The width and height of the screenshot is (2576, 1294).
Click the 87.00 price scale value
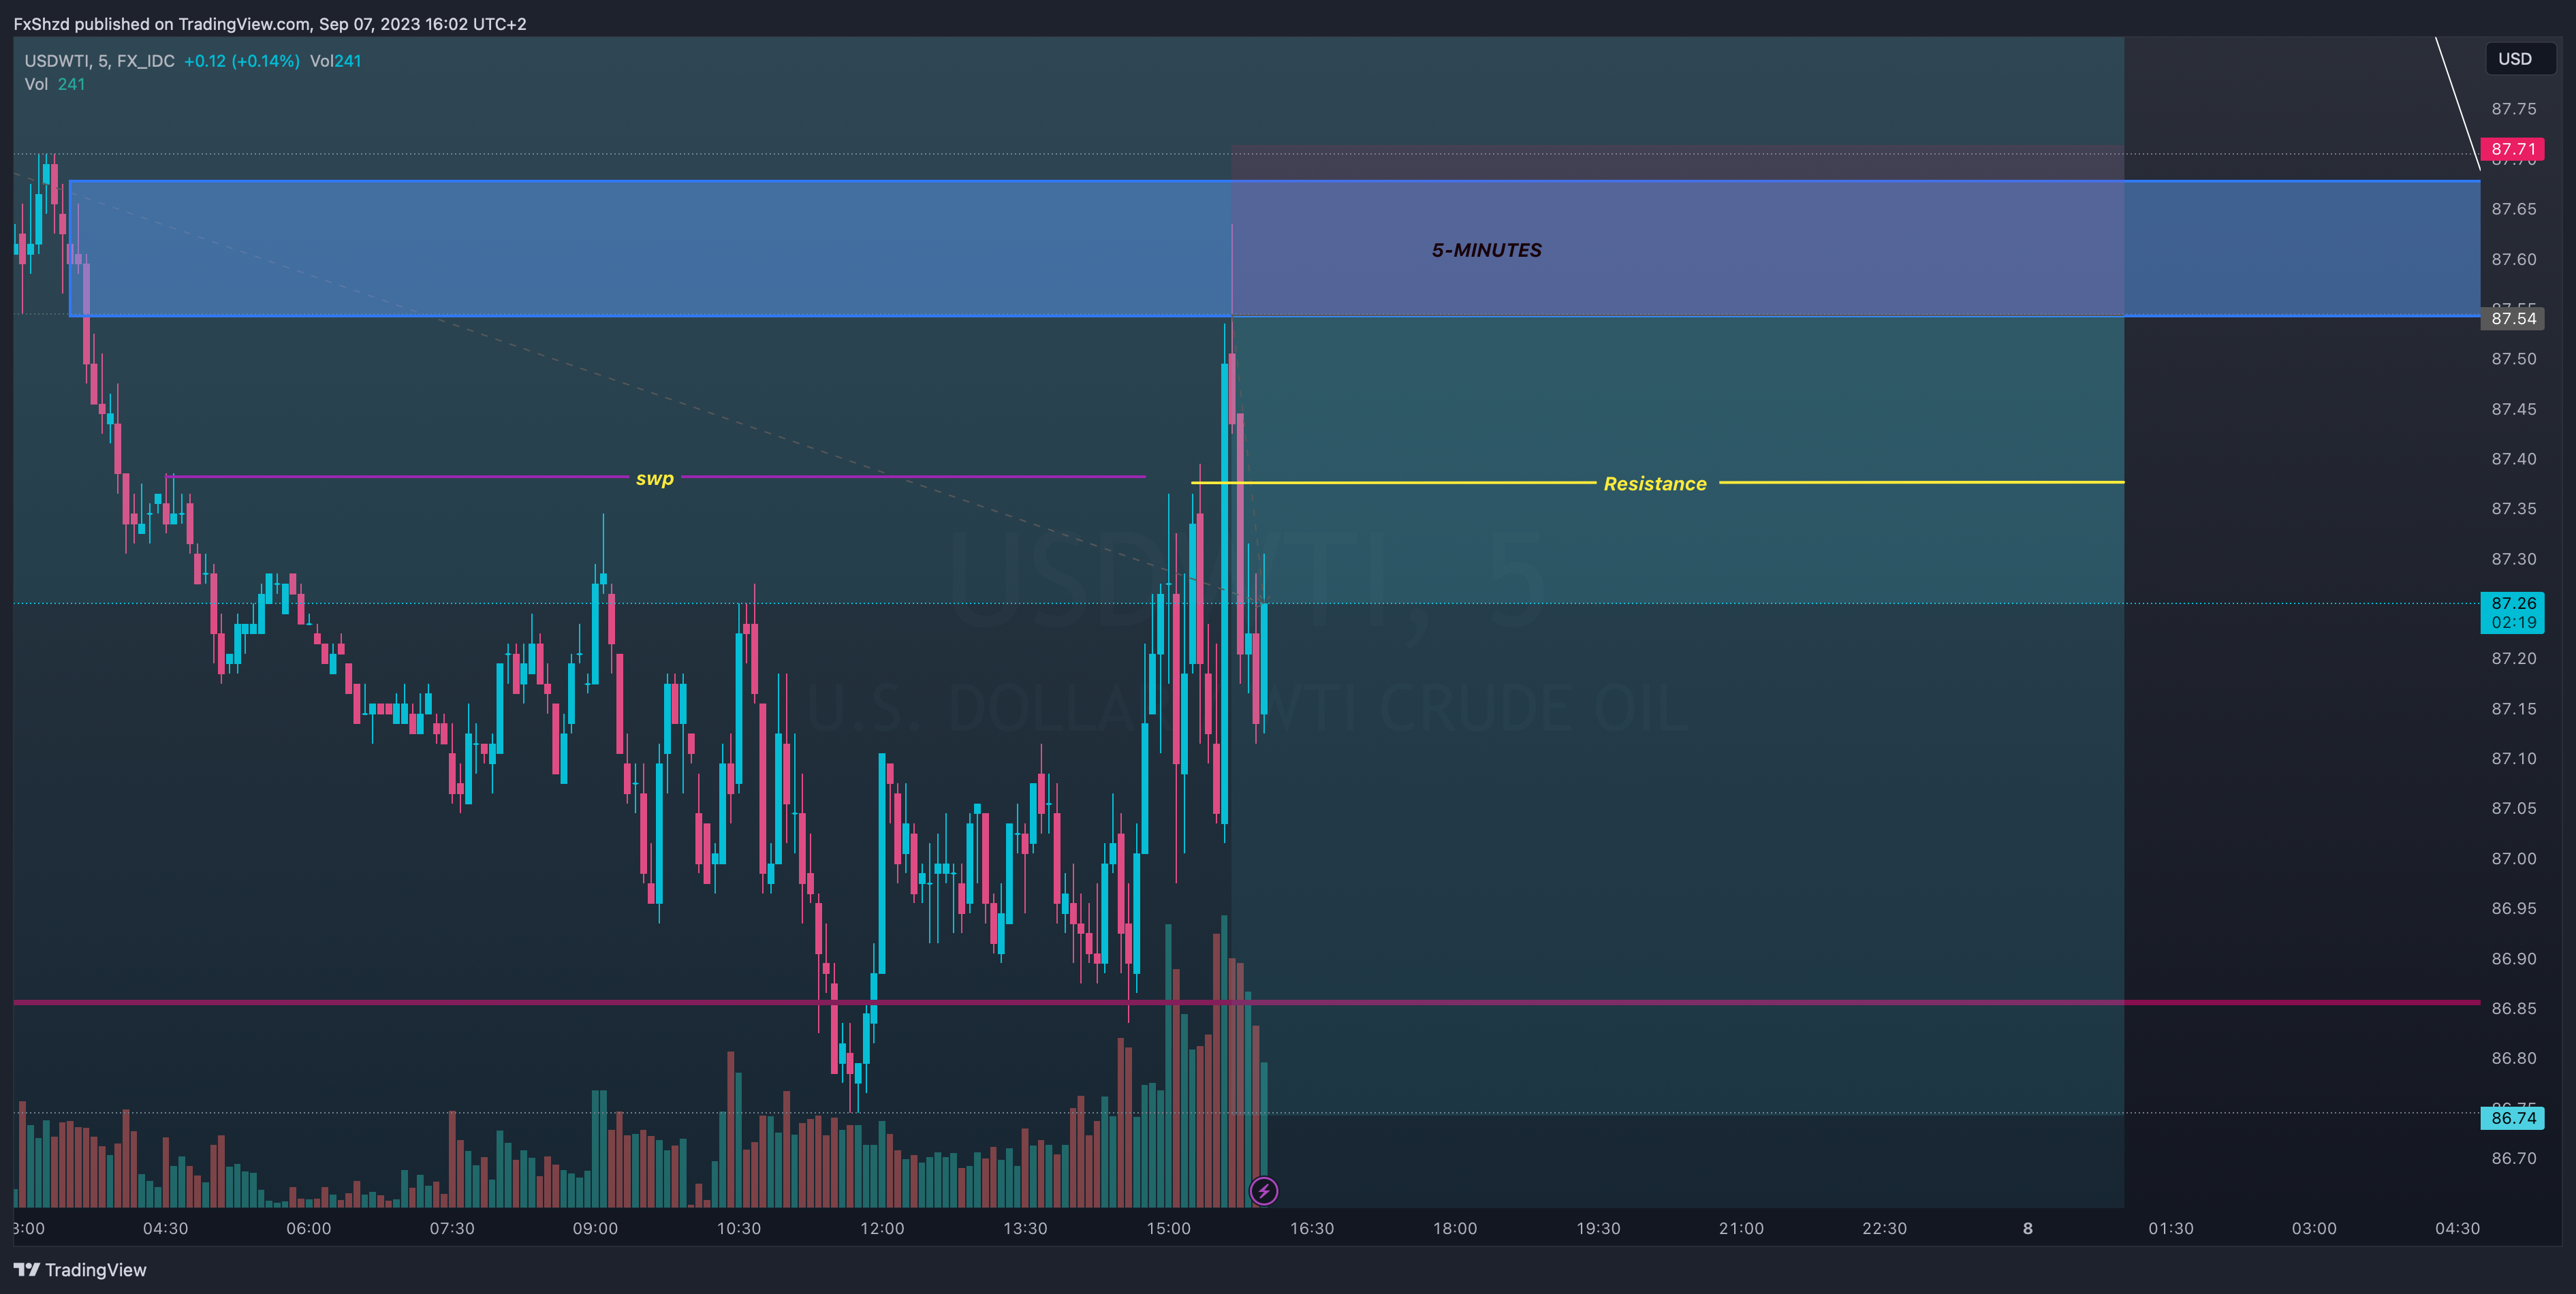(2513, 858)
